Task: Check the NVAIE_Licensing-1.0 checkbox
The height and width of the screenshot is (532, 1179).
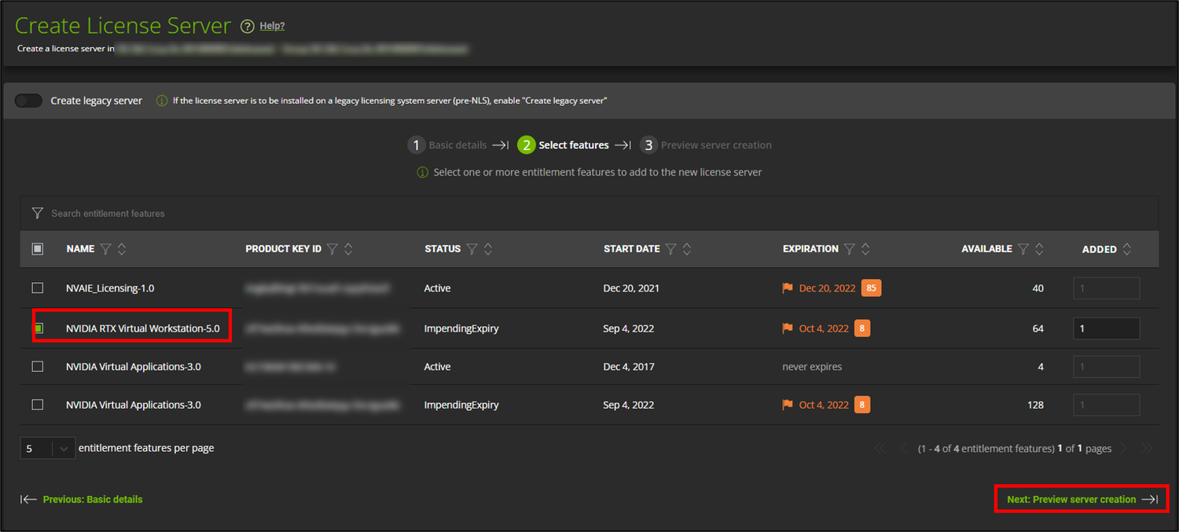Action: 37,288
